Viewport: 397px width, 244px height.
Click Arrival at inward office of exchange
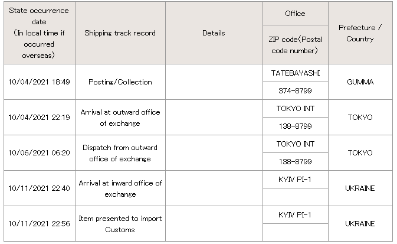[x=120, y=188]
